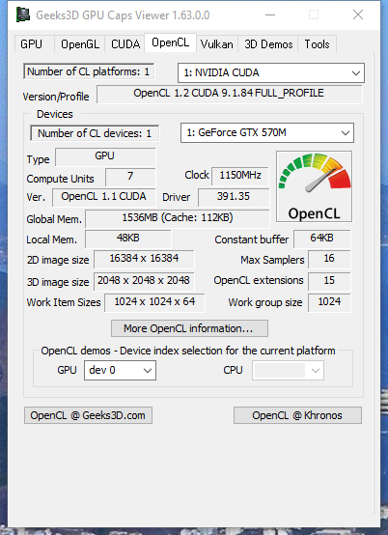
Task: Go to the Vulkan tab
Action: 217,44
